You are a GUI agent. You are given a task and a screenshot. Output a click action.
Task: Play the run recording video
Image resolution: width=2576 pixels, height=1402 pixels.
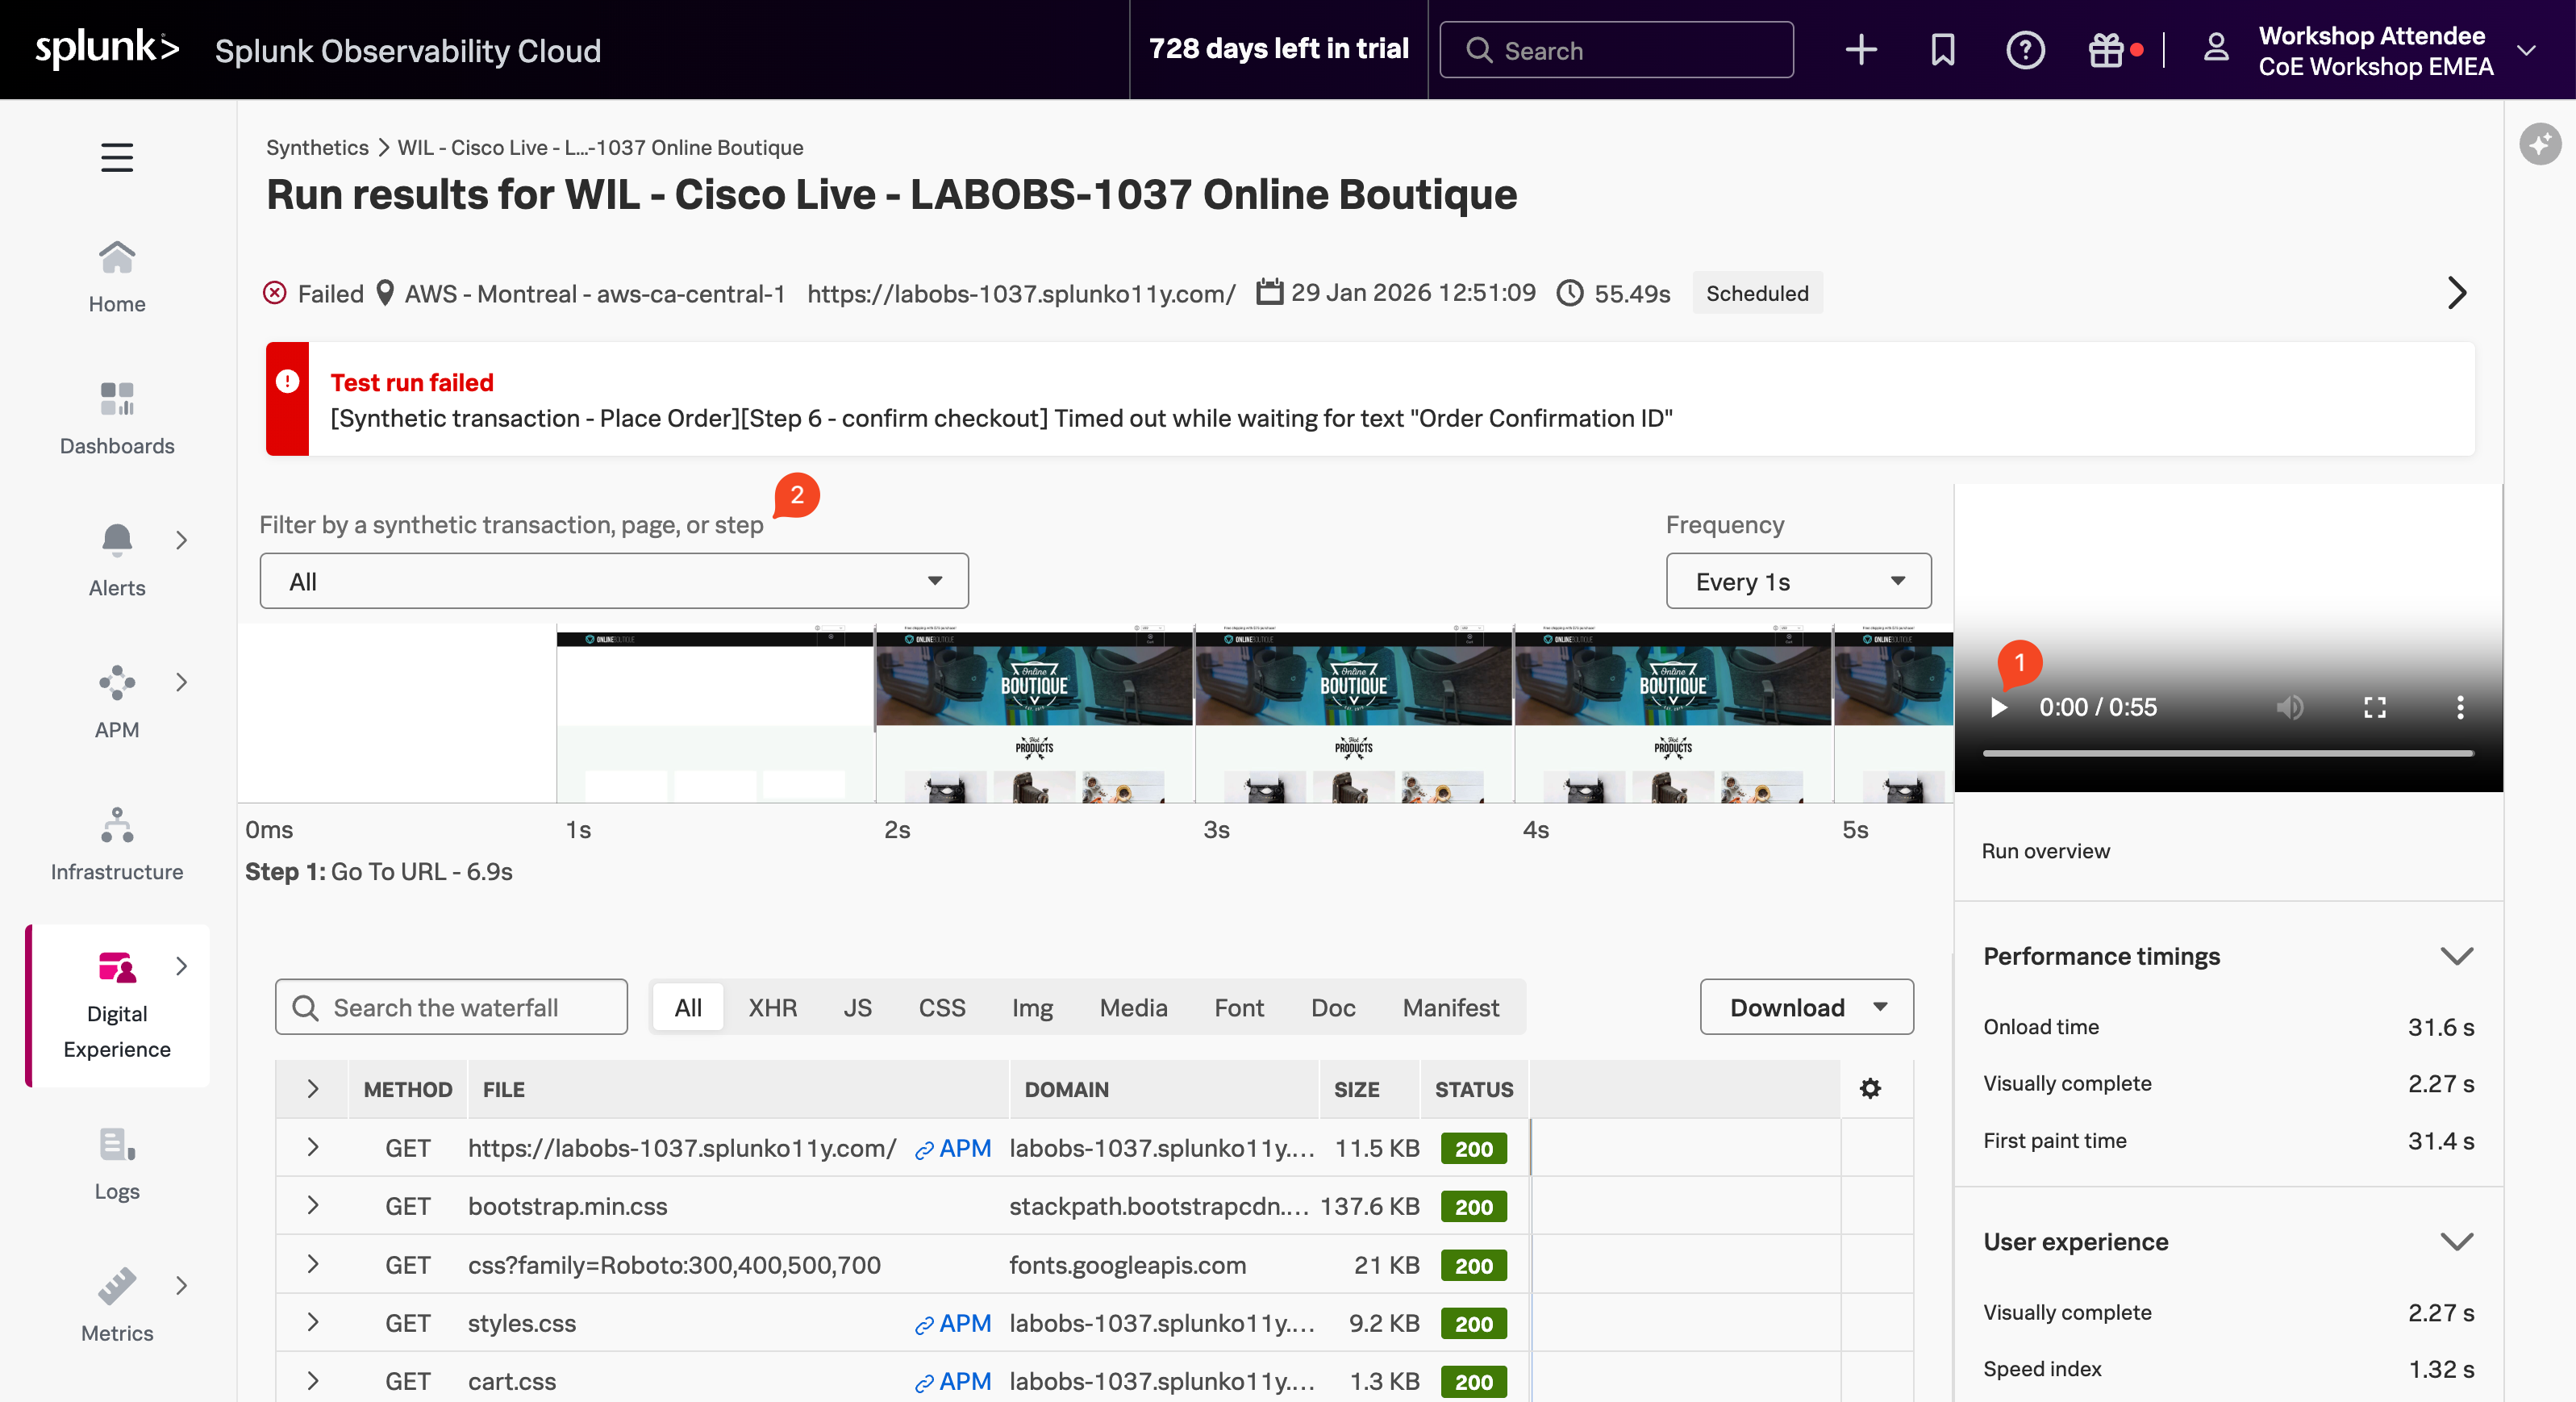(1999, 708)
